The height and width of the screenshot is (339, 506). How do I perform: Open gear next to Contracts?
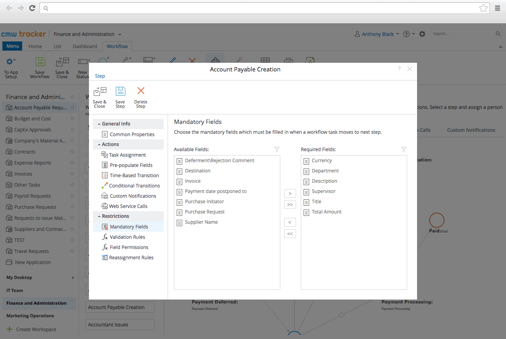[72, 152]
